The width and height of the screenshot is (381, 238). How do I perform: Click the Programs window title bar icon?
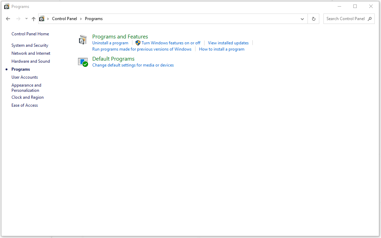pos(7,7)
